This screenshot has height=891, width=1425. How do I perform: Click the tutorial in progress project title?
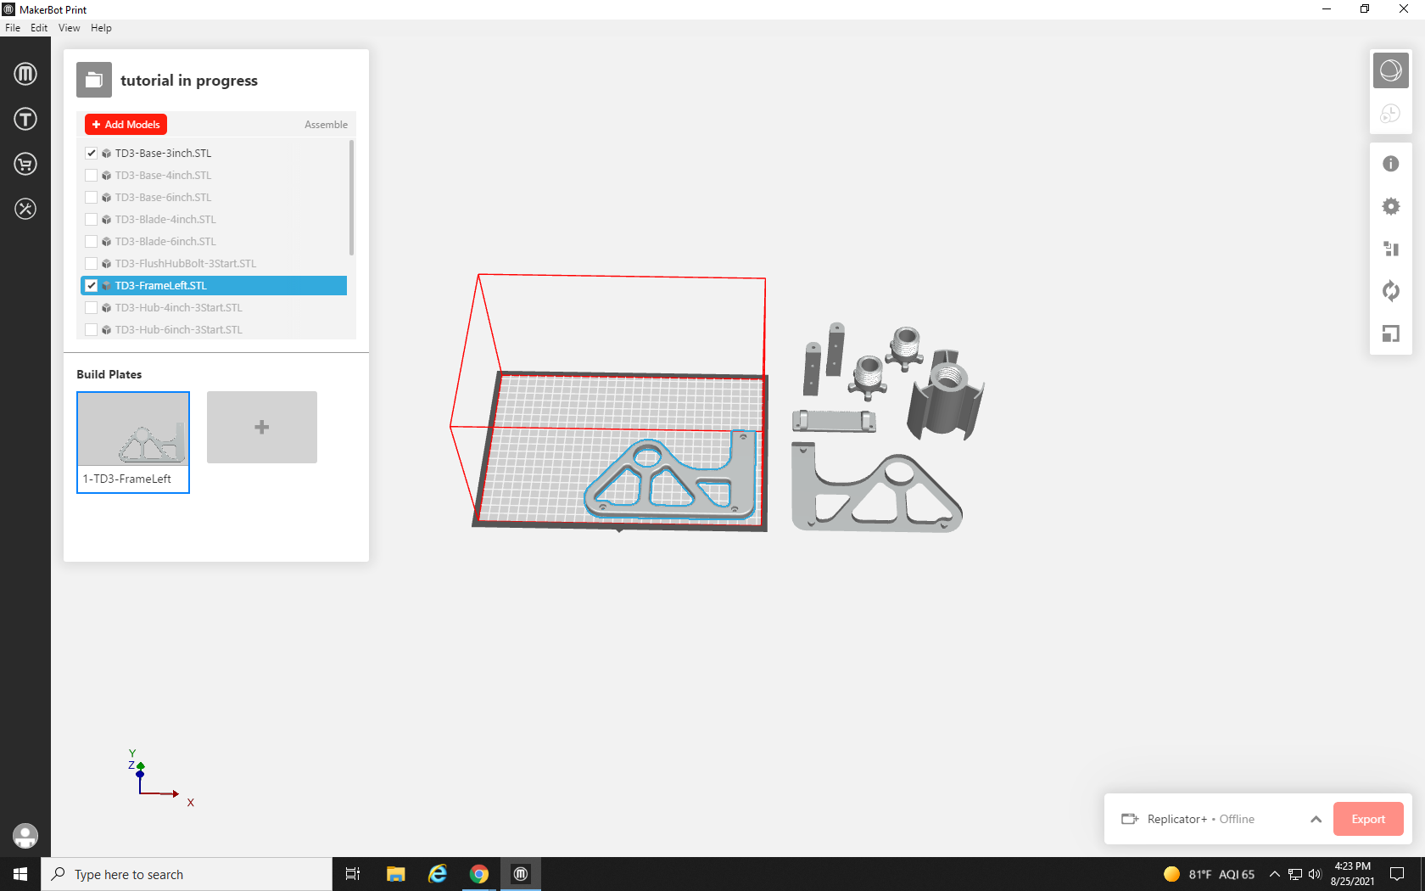[x=189, y=81]
